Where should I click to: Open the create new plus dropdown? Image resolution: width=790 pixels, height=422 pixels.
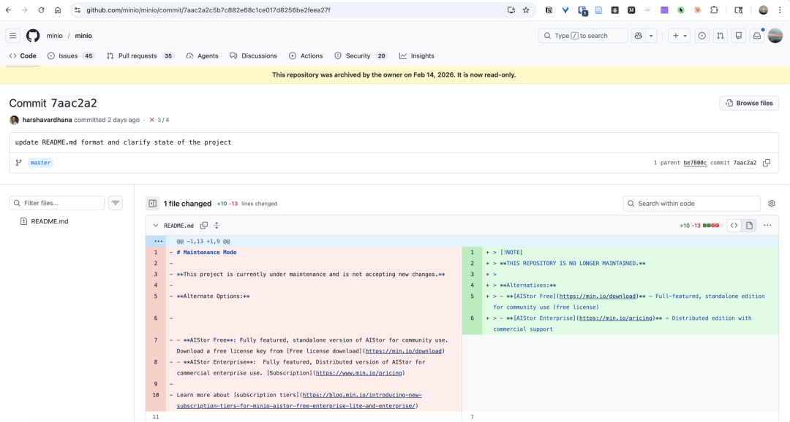[679, 36]
